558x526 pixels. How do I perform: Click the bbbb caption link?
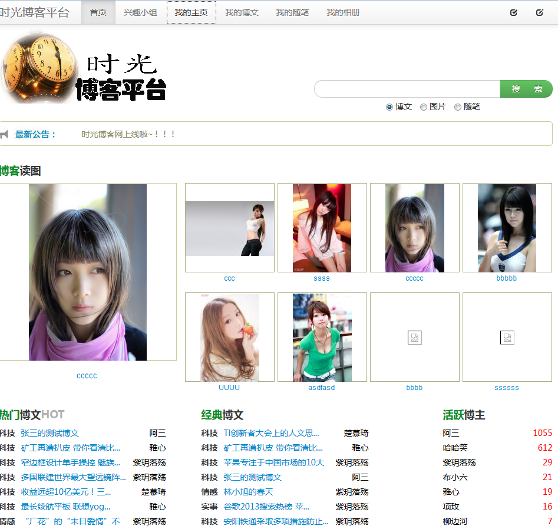tap(415, 387)
